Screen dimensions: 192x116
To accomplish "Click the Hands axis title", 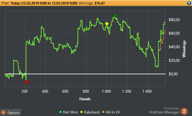I will point(85,99).
